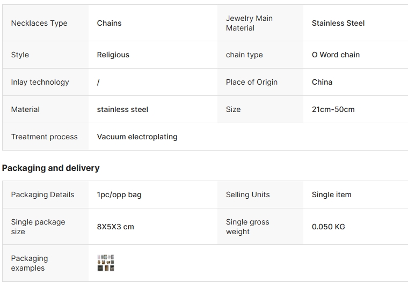Select the Treatment process label

(x=44, y=137)
